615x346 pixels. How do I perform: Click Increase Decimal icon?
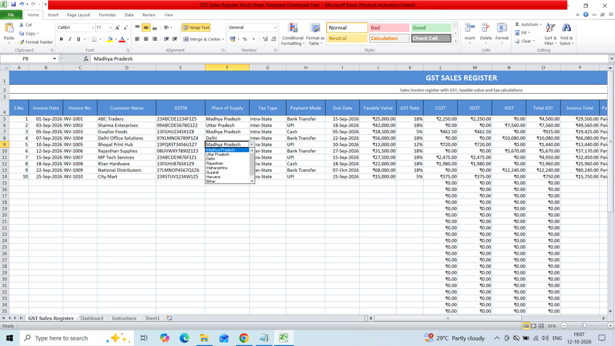(x=265, y=39)
